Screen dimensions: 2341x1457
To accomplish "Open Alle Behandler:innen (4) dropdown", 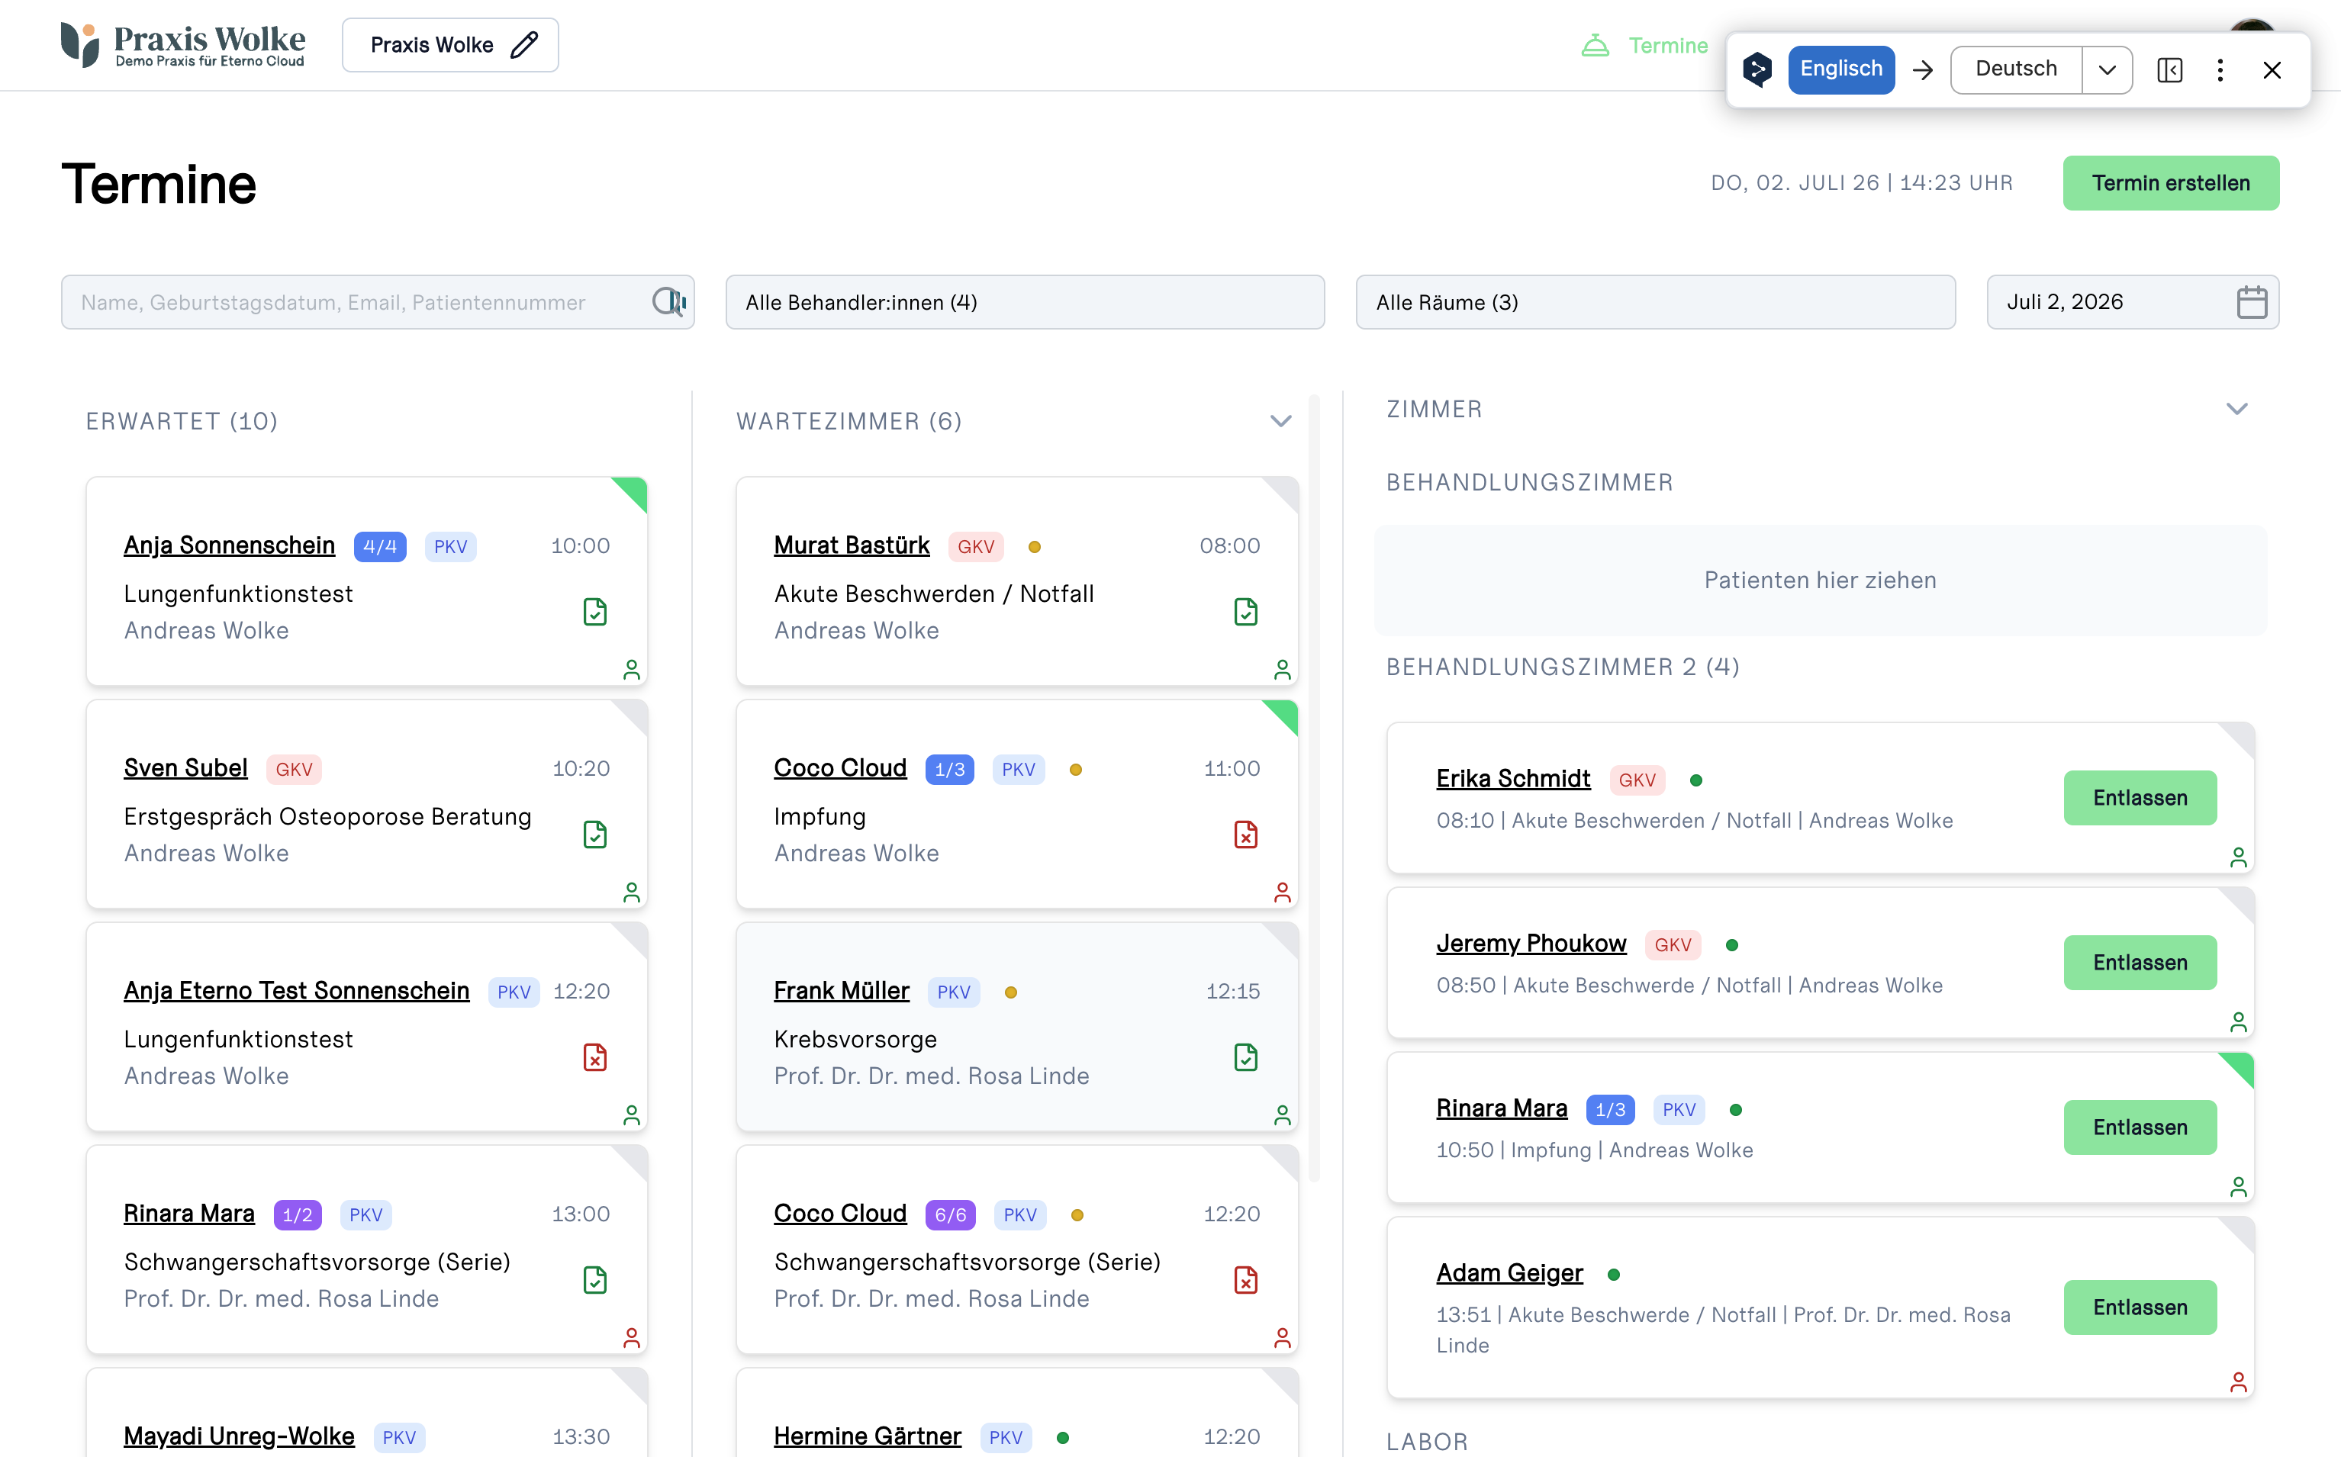I will pyautogui.click(x=1026, y=303).
